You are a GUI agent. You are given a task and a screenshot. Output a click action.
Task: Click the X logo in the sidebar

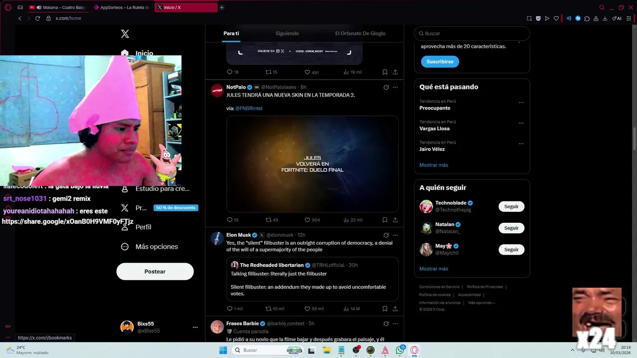pyautogui.click(x=125, y=34)
